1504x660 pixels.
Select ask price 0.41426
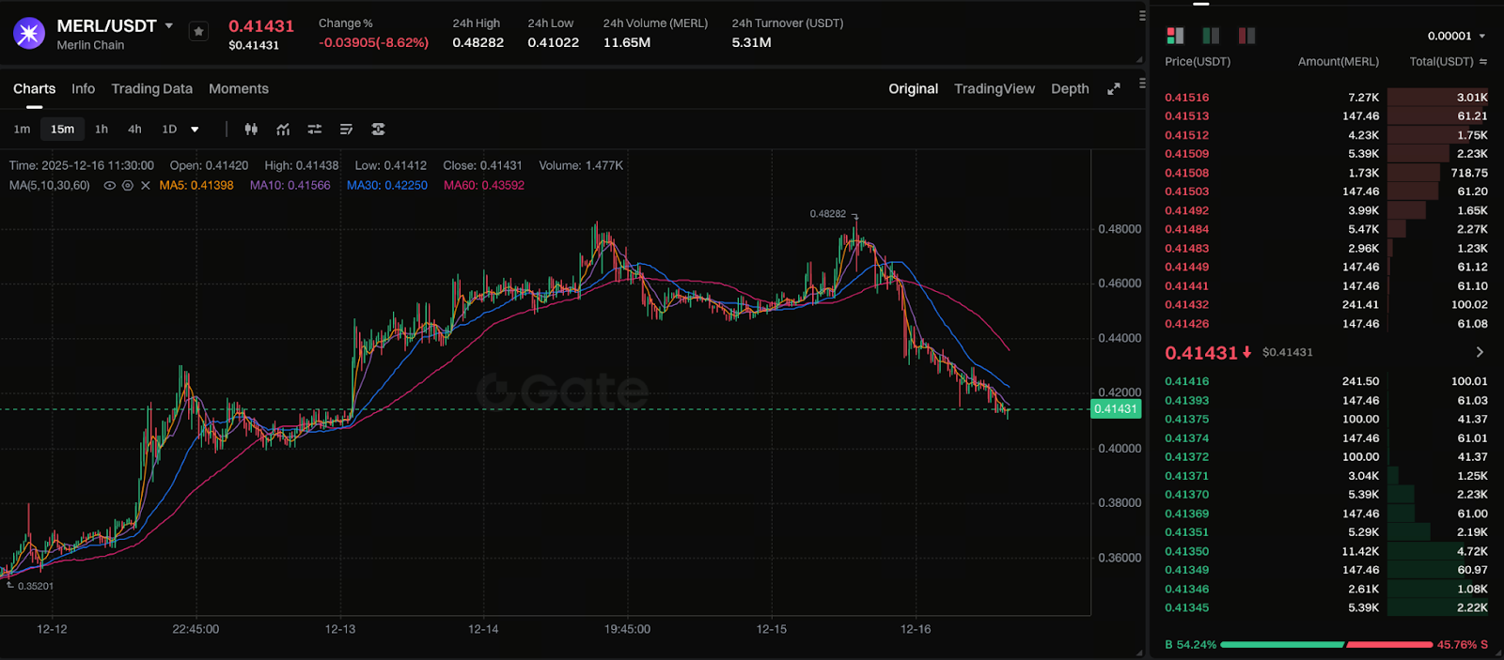point(1187,324)
